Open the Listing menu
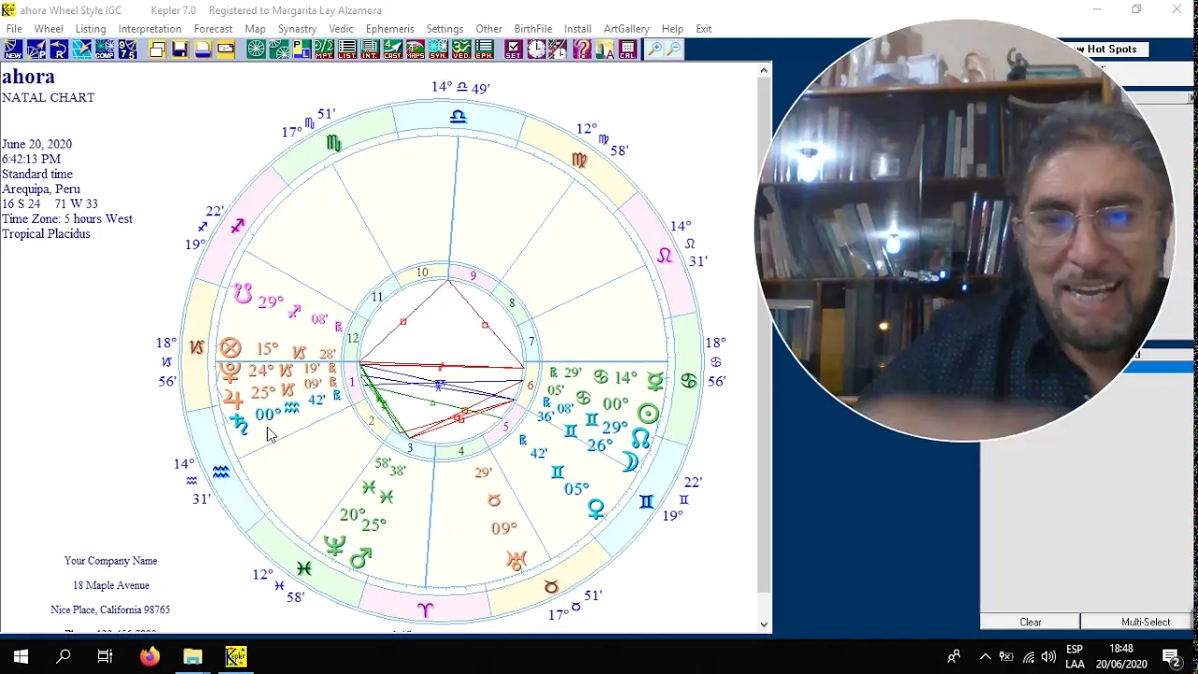Viewport: 1198px width, 674px height. point(91,29)
